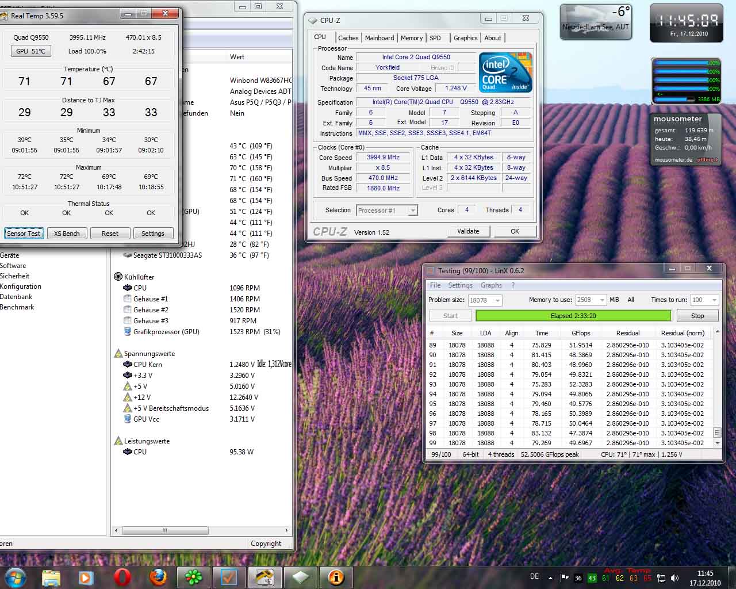Open the Opera browser taskbar icon
The height and width of the screenshot is (589, 736).
[122, 577]
